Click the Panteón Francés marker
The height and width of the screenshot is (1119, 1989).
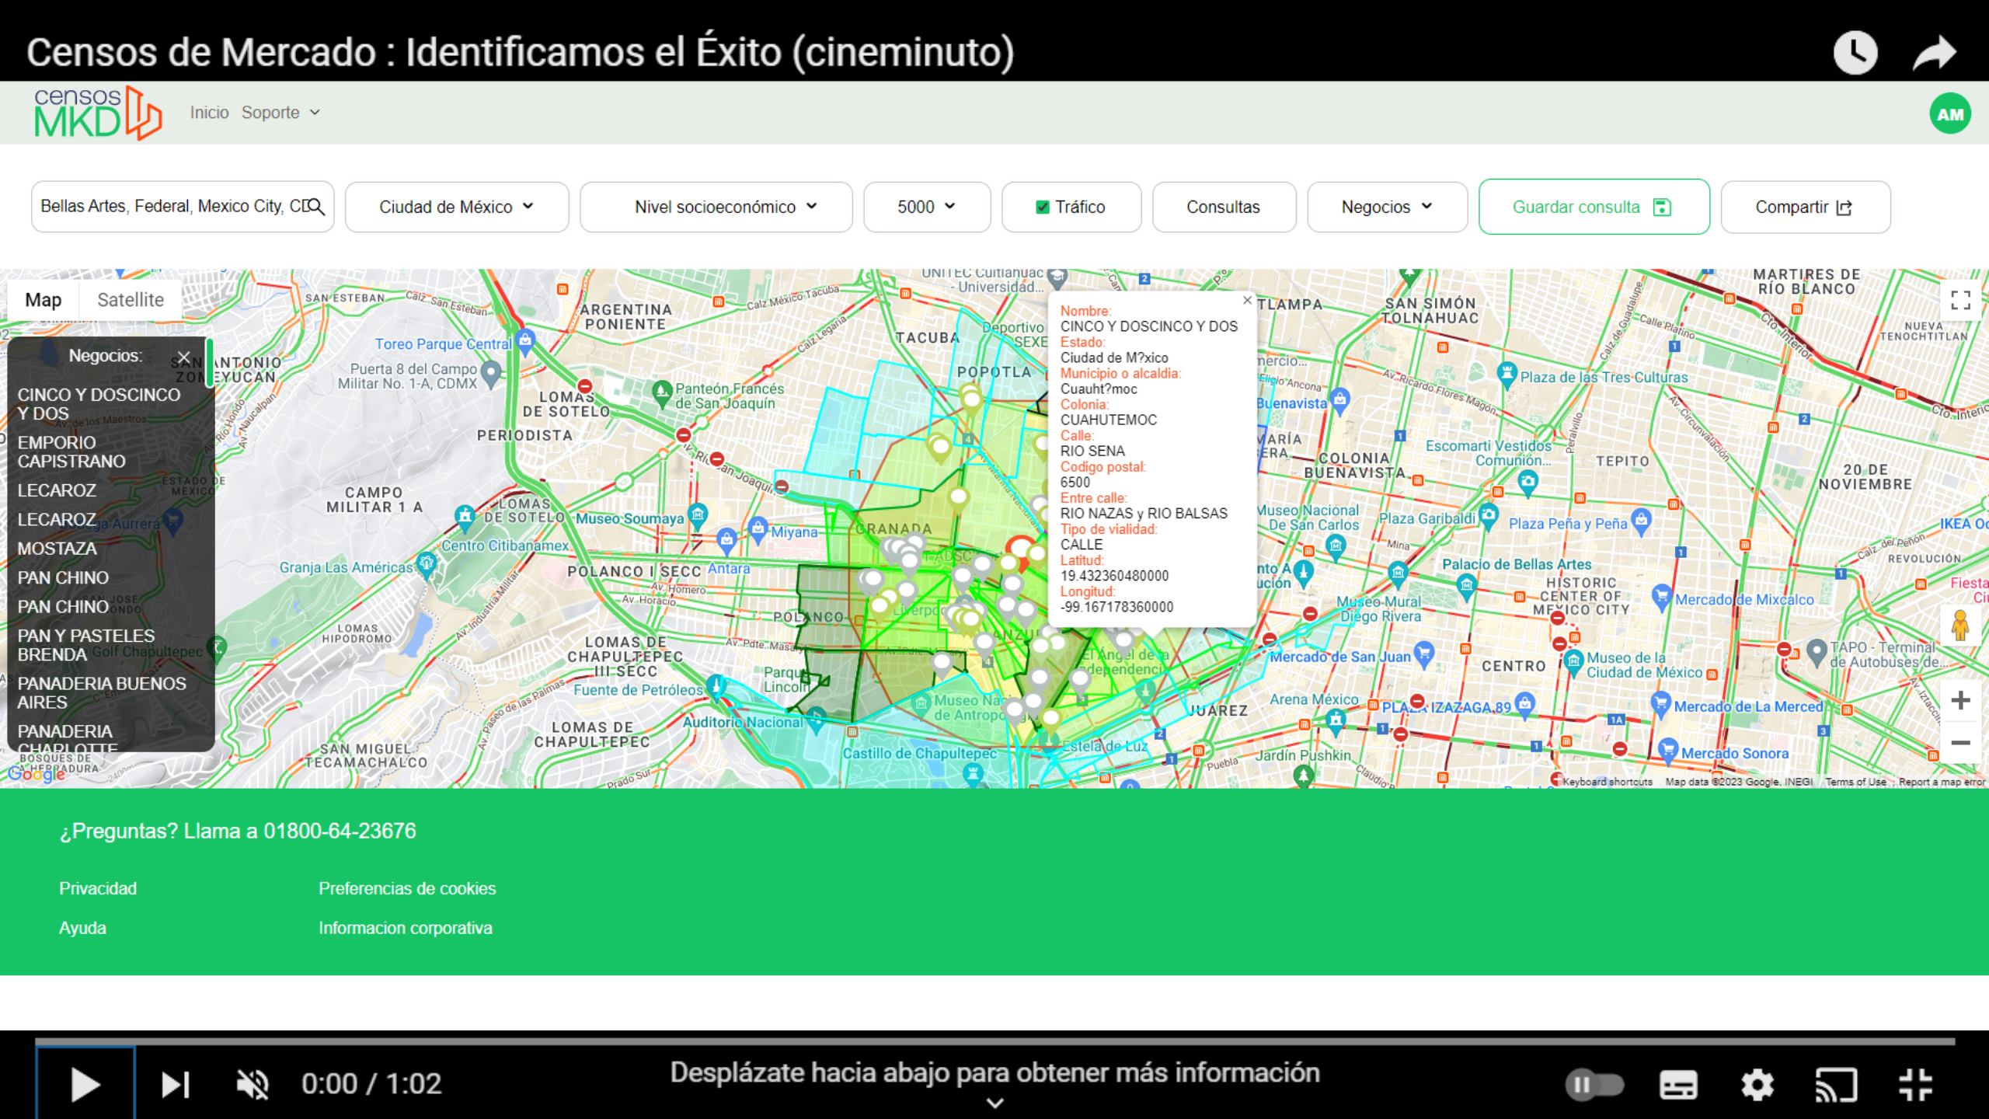(662, 392)
